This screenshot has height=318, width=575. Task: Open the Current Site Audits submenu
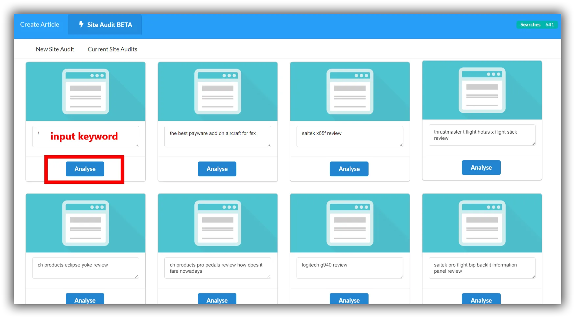tap(112, 49)
